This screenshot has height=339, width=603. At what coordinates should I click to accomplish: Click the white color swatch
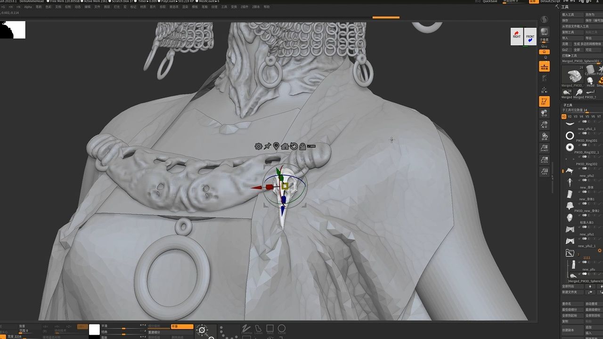[x=94, y=329]
